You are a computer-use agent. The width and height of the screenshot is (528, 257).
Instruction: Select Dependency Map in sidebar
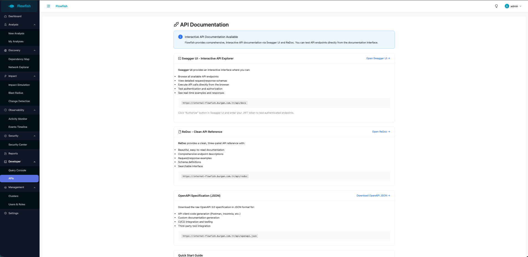pyautogui.click(x=19, y=59)
